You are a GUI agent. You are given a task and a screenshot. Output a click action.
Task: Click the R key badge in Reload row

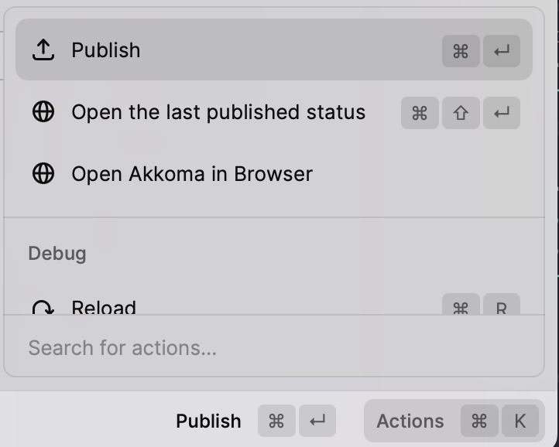click(502, 305)
